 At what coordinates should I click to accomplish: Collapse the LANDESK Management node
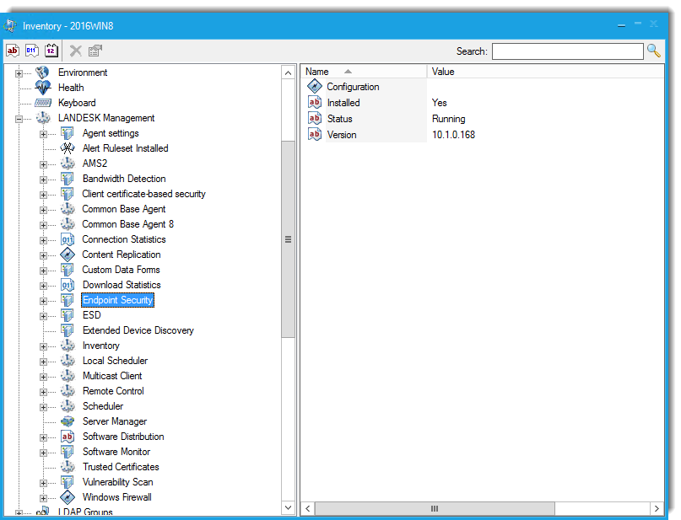tap(19, 118)
